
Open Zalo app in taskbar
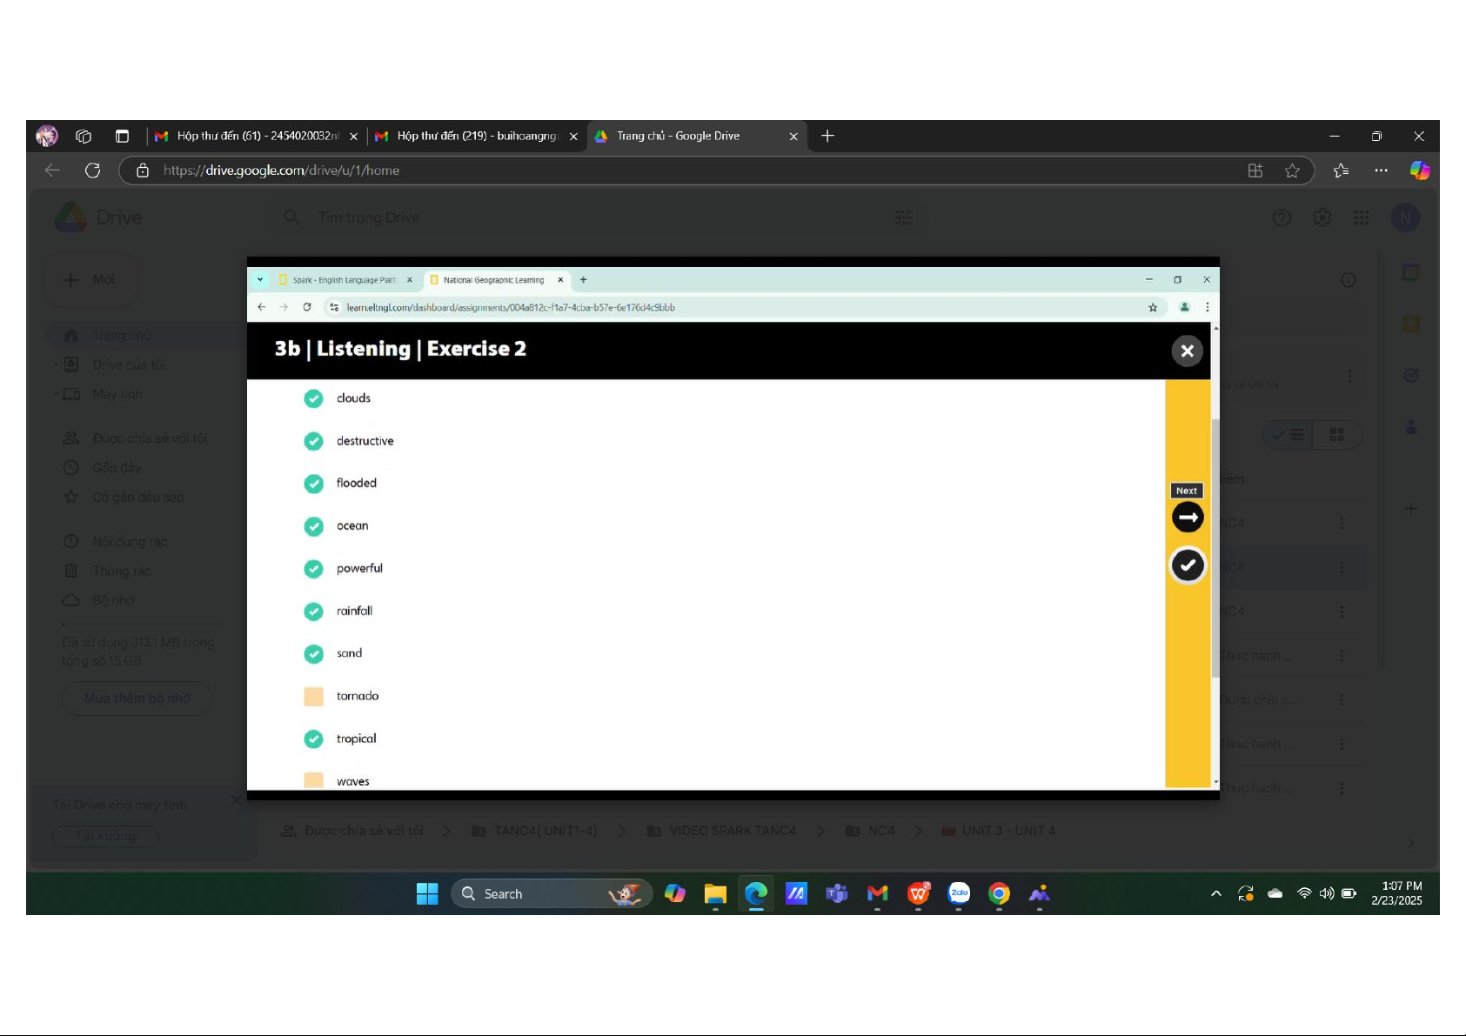[959, 893]
